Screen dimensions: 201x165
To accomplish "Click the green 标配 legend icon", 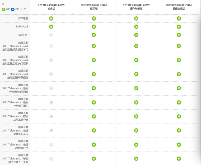I will coord(4,9).
